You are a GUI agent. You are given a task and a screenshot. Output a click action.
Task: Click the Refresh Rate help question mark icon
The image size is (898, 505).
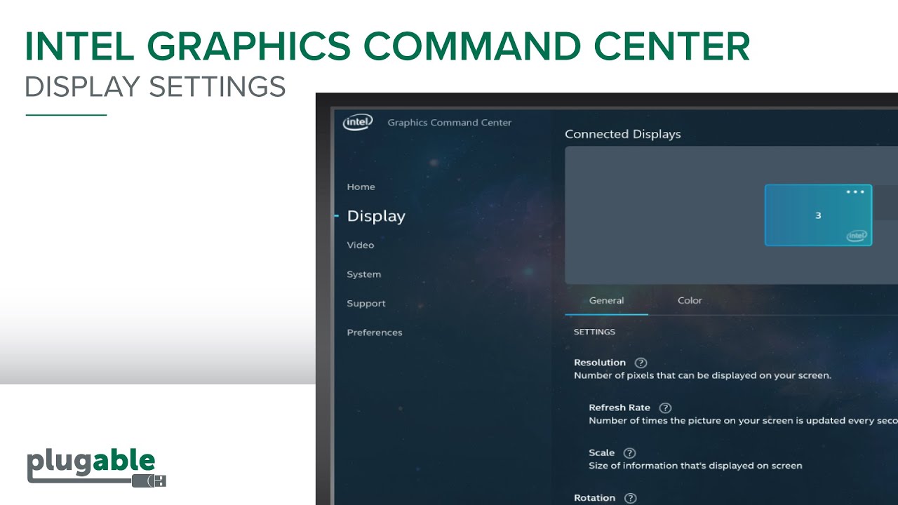[665, 408]
